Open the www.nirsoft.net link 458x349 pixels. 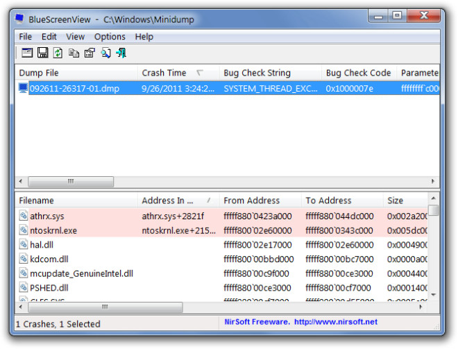click(x=336, y=322)
